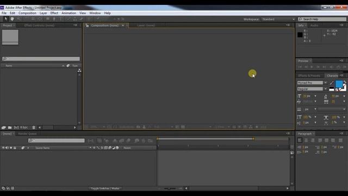Viewport: 348px width, 196px height.
Task: Click the Source Name column header
Action: point(42,148)
